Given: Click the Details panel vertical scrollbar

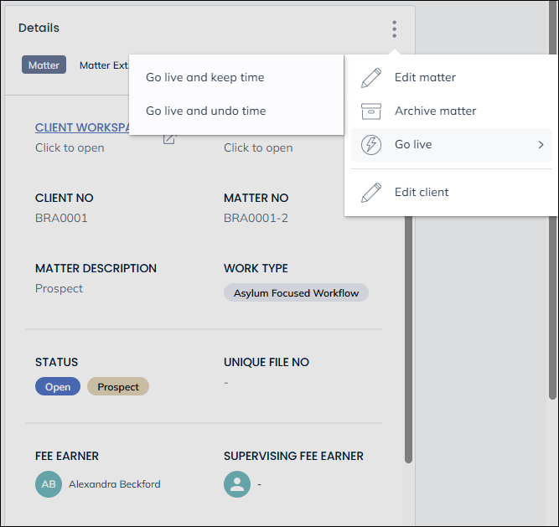Looking at the screenshot, I should click(408, 335).
